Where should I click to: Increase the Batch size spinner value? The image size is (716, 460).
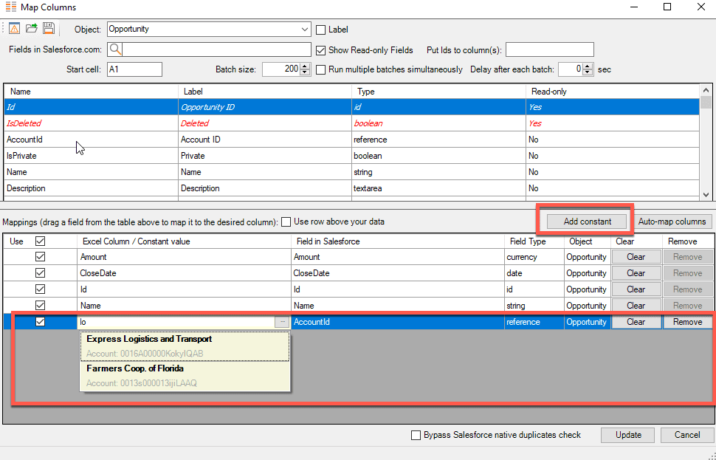[306, 66]
